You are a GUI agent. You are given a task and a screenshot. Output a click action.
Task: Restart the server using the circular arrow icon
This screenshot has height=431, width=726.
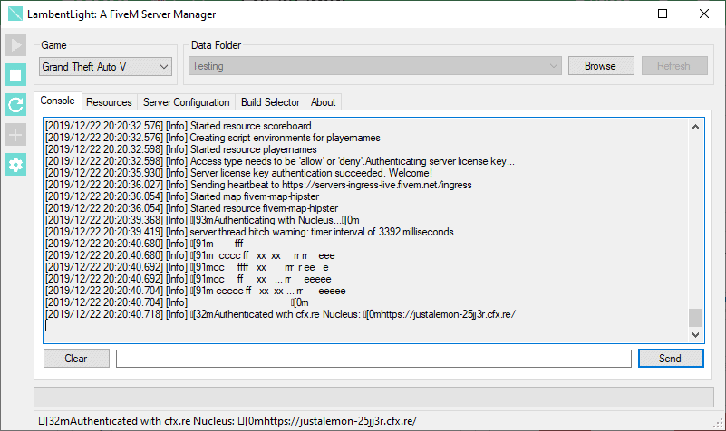[x=15, y=104]
